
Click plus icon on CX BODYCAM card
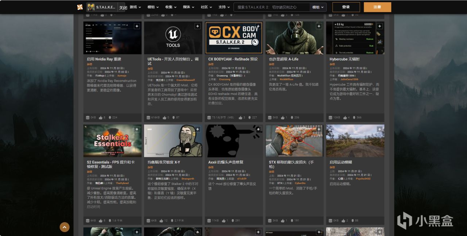pyautogui.click(x=258, y=26)
